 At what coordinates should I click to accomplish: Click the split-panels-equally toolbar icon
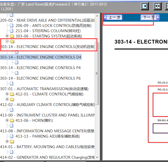click(x=157, y=6)
